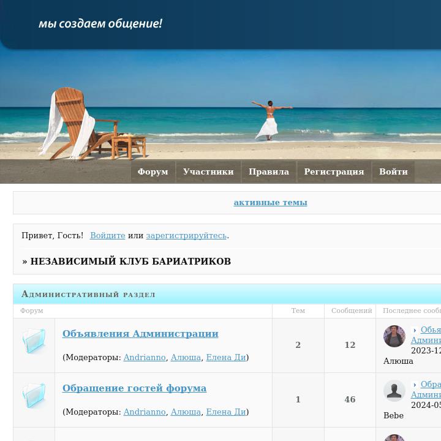Open the Регистрация menu item
Image resolution: width=441 pixels, height=441 pixels.
[x=334, y=171]
